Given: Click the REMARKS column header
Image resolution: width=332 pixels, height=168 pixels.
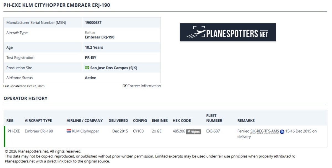Looking at the screenshot, I should [246, 121].
